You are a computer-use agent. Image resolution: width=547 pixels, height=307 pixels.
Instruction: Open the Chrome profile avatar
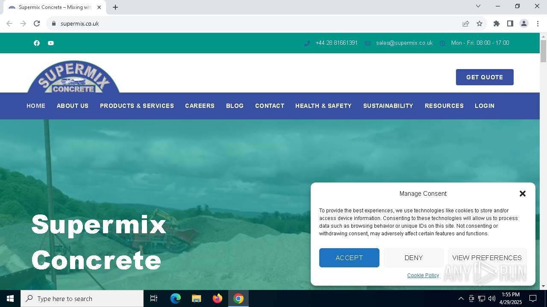click(524, 23)
